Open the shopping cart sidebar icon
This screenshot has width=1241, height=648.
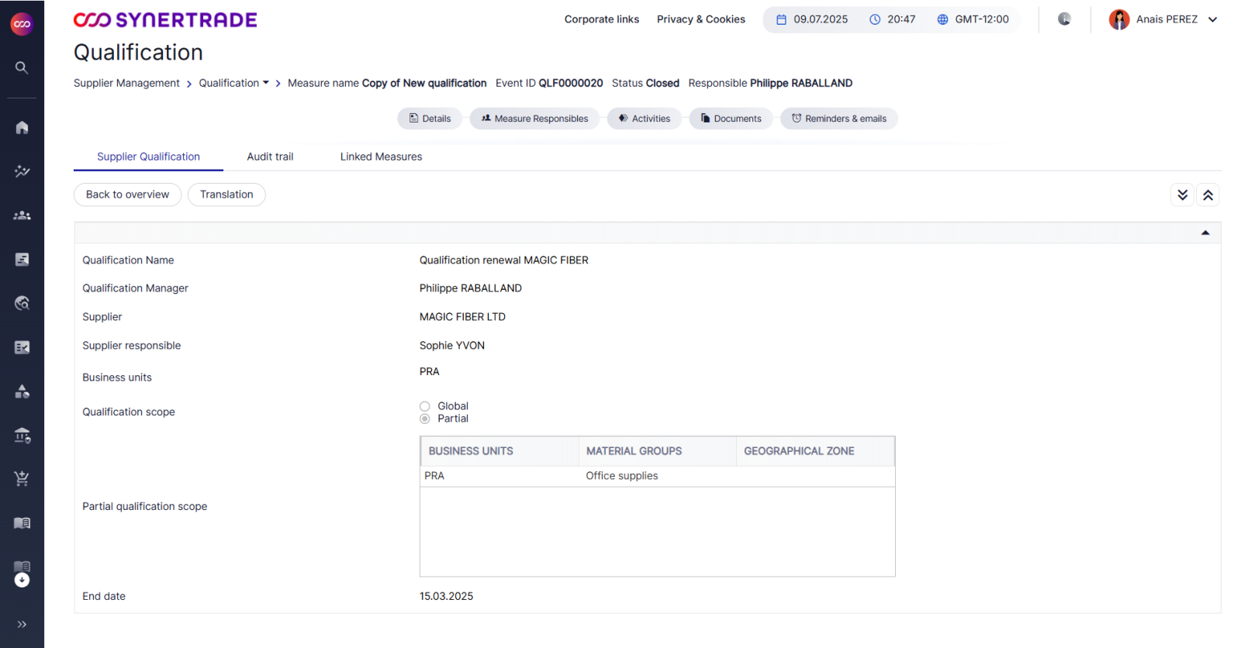click(22, 479)
